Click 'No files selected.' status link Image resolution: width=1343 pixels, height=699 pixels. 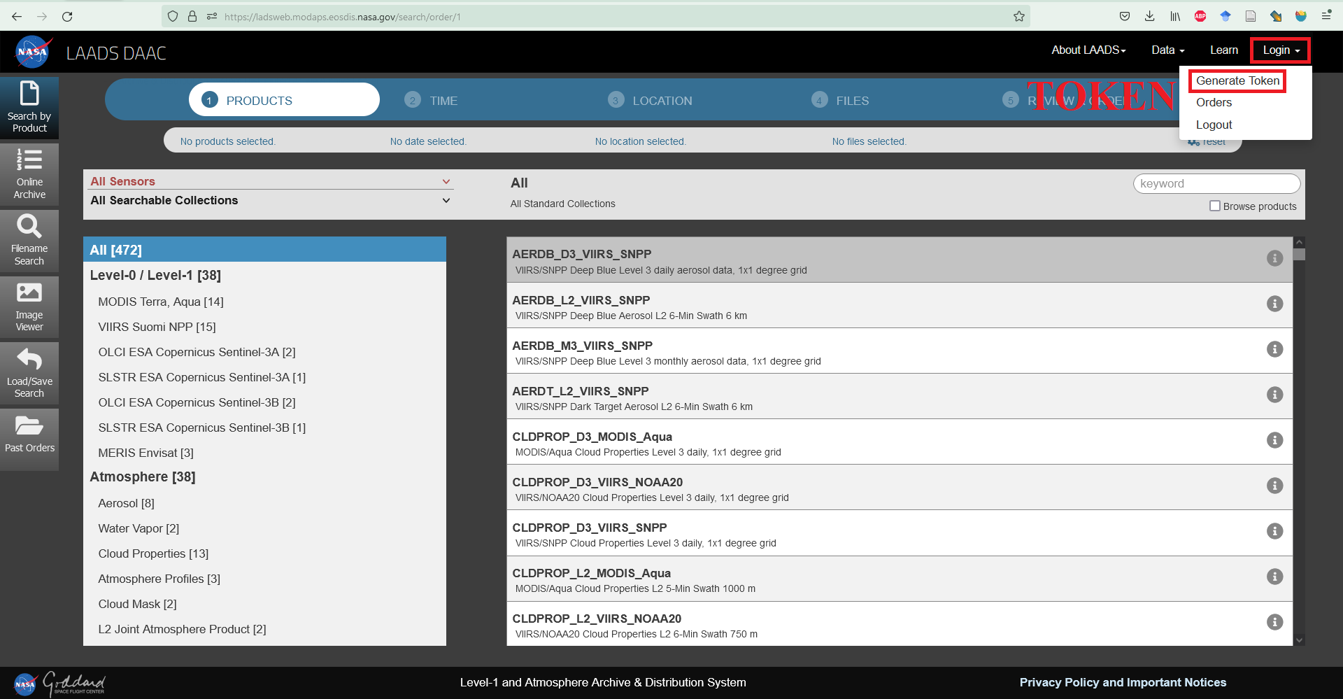(x=869, y=141)
